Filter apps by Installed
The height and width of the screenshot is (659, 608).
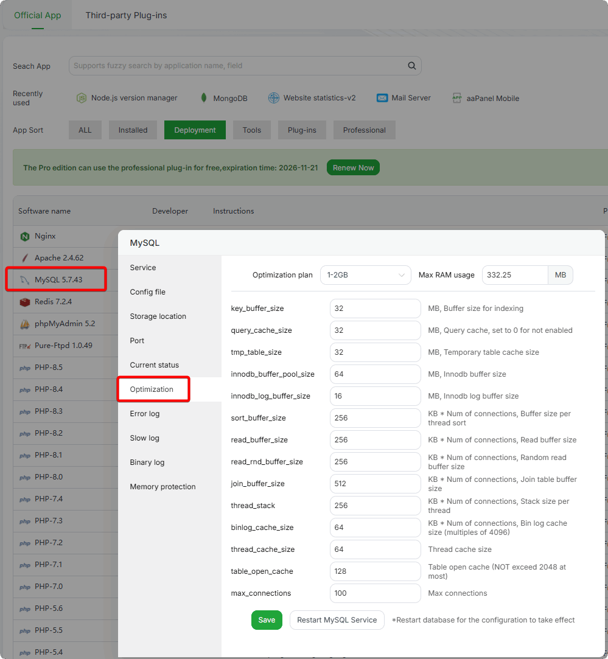click(133, 130)
